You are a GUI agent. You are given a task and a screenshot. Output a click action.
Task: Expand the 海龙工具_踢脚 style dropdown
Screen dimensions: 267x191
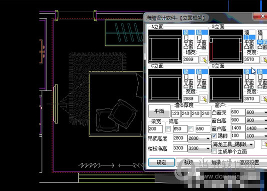(233, 144)
